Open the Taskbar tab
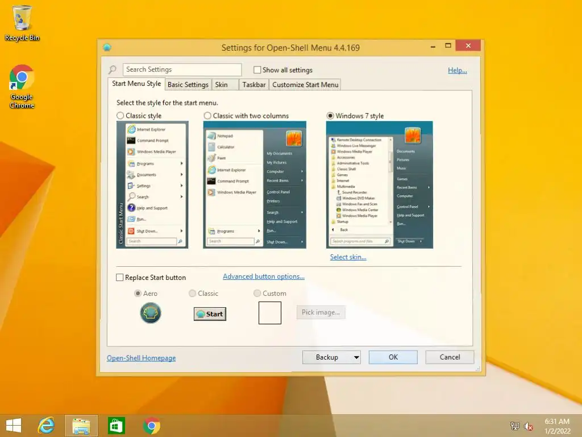The height and width of the screenshot is (437, 582). click(254, 85)
